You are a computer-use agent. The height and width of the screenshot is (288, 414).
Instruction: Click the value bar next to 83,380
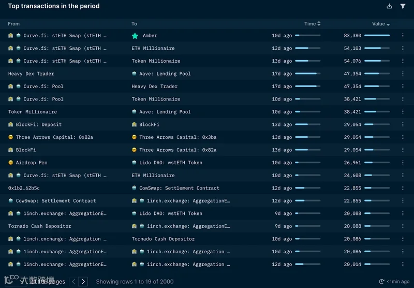(x=377, y=35)
